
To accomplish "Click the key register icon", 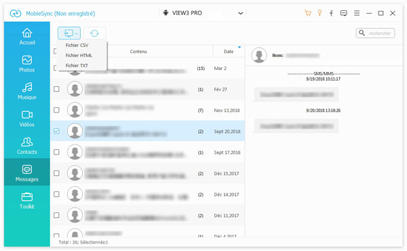I will (x=319, y=13).
